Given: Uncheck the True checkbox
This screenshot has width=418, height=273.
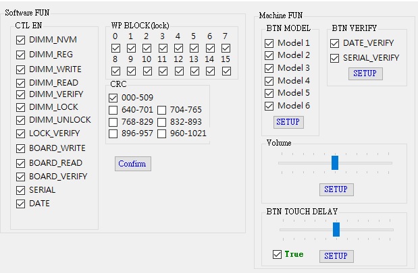Looking at the screenshot, I should pos(276,254).
